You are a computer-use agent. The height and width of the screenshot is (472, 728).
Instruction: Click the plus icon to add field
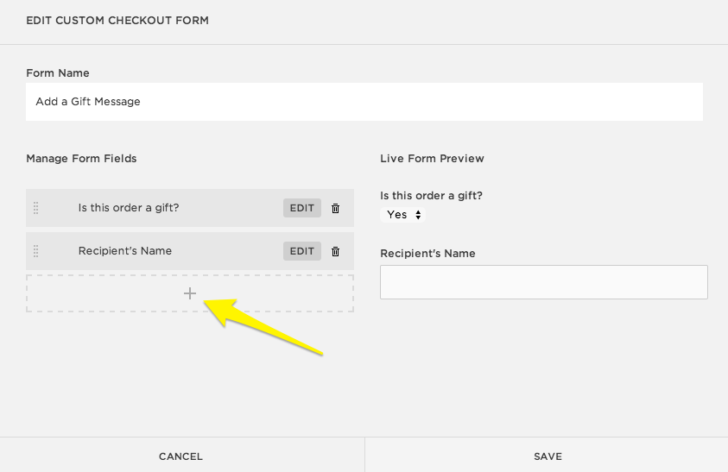pyautogui.click(x=190, y=293)
